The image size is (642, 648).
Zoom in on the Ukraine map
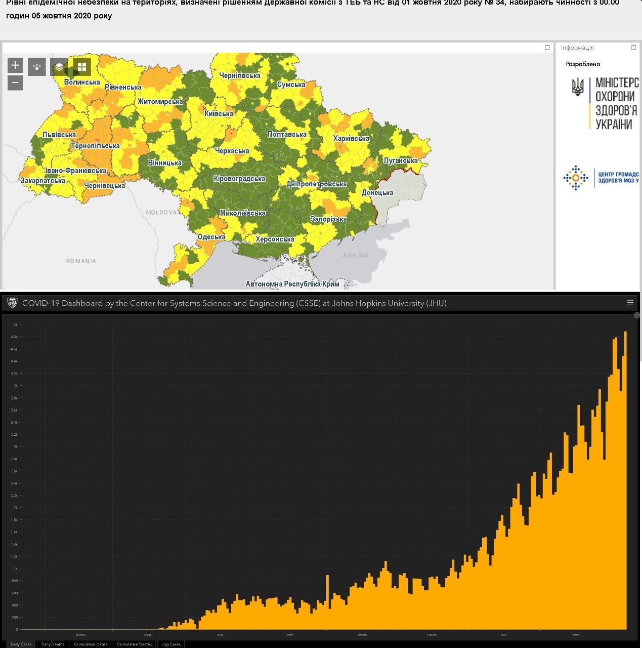point(15,65)
